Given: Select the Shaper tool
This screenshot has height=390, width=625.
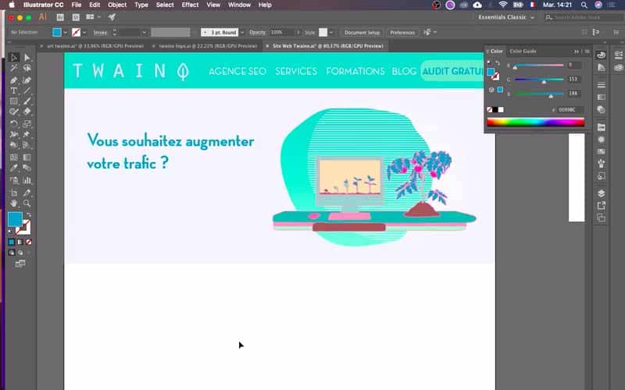Looking at the screenshot, I should point(13,112).
